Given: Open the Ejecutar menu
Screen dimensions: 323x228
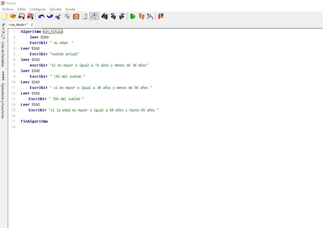Looking at the screenshot, I should click(56, 9).
